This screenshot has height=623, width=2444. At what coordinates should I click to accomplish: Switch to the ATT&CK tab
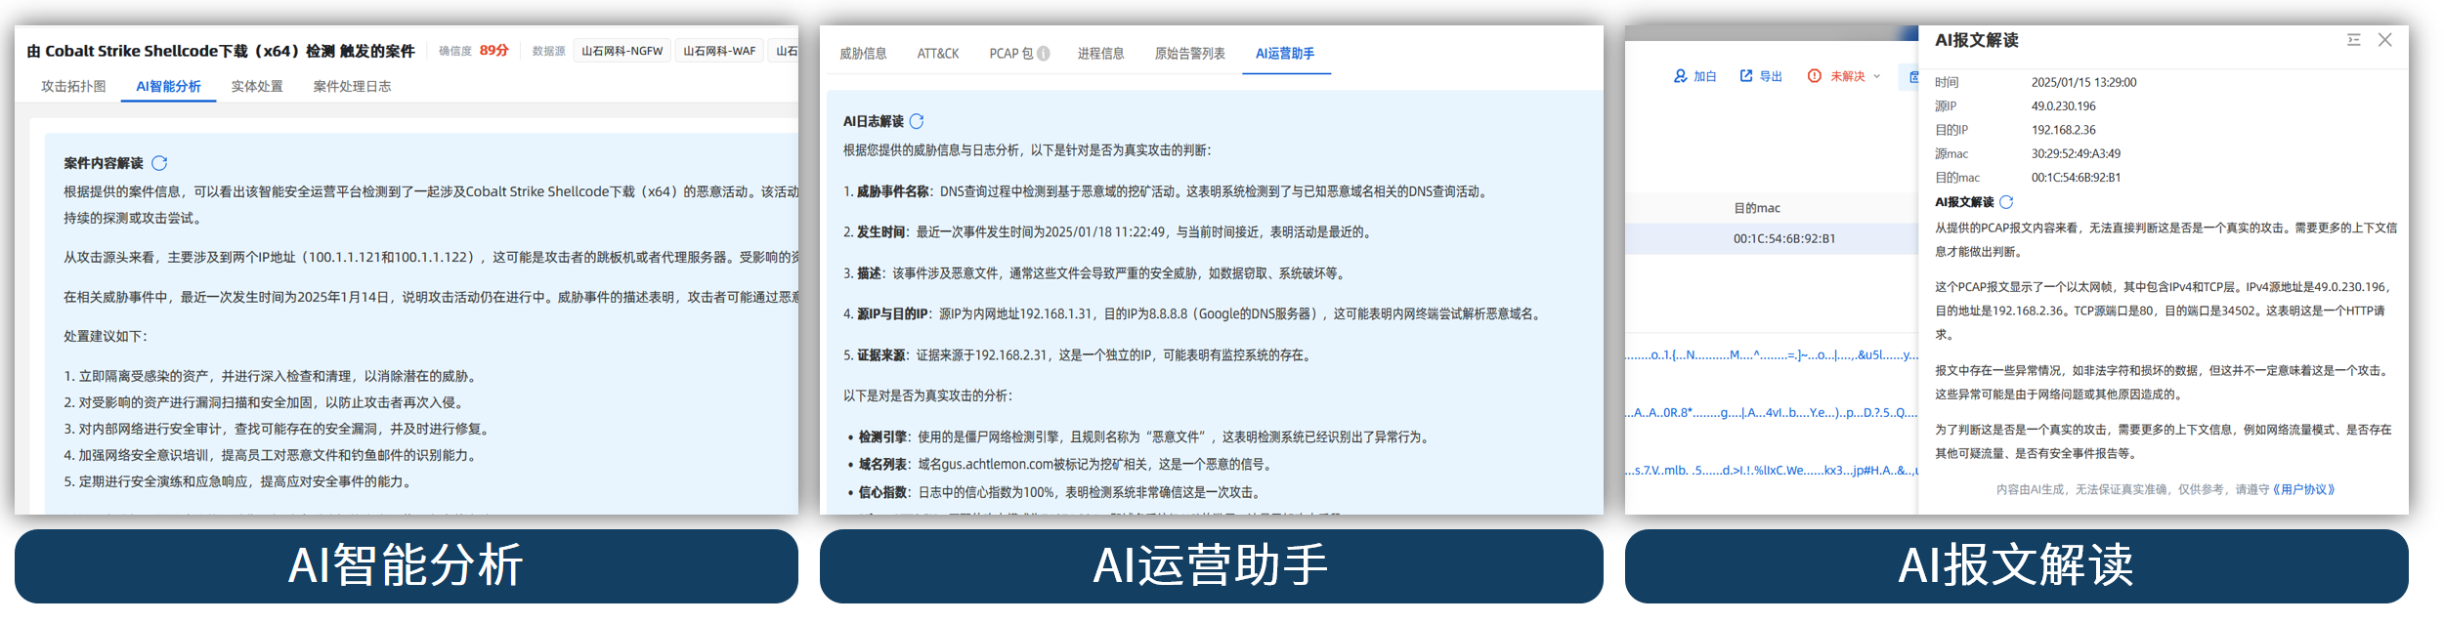coord(938,54)
